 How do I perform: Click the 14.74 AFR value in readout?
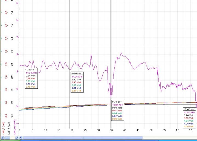(31, 73)
